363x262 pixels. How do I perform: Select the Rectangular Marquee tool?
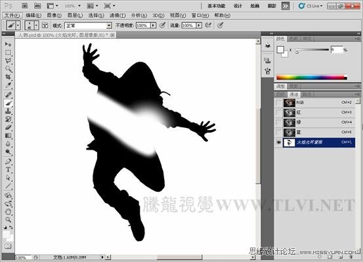pyautogui.click(x=8, y=53)
